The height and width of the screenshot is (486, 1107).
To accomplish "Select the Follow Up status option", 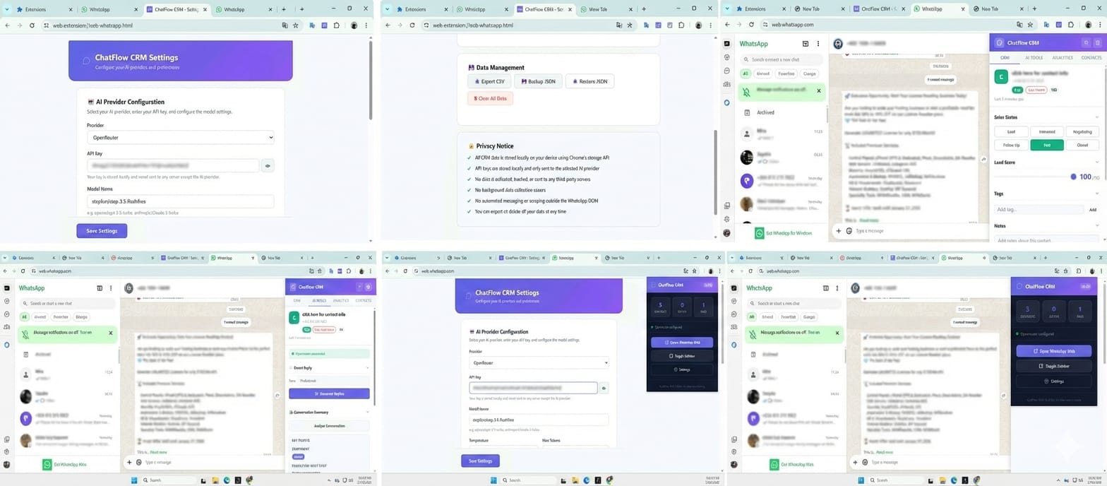I will coord(1011,145).
